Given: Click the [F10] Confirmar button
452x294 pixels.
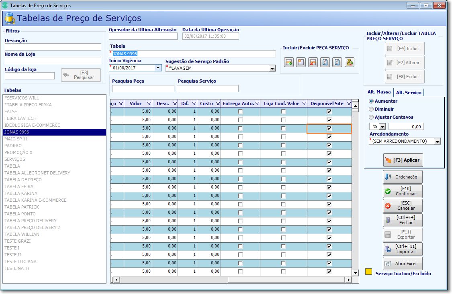Looking at the screenshot, I should 403,191.
